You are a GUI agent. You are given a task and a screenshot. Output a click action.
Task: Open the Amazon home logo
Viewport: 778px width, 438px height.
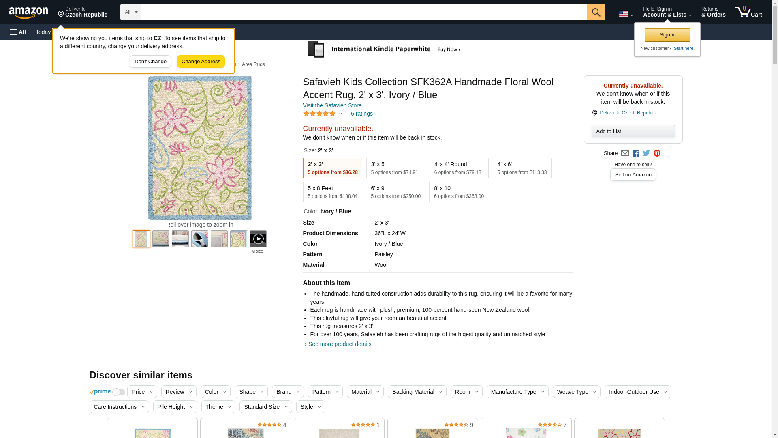pyautogui.click(x=28, y=13)
